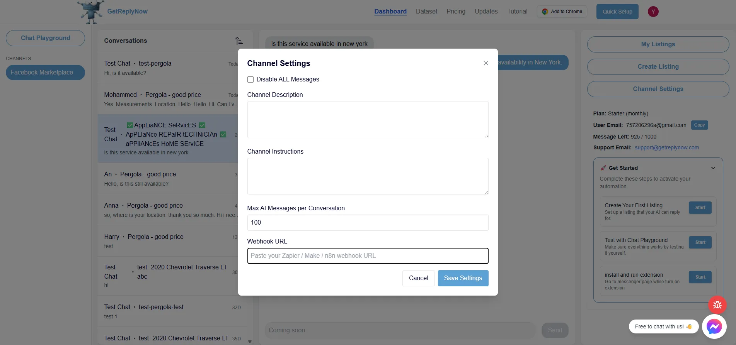Click the Quick Setup button
The image size is (736, 345).
pos(617,12)
